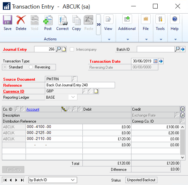Click Corresp Co. ID lookup icon
The image size is (188, 185).
click(x=183, y=121)
